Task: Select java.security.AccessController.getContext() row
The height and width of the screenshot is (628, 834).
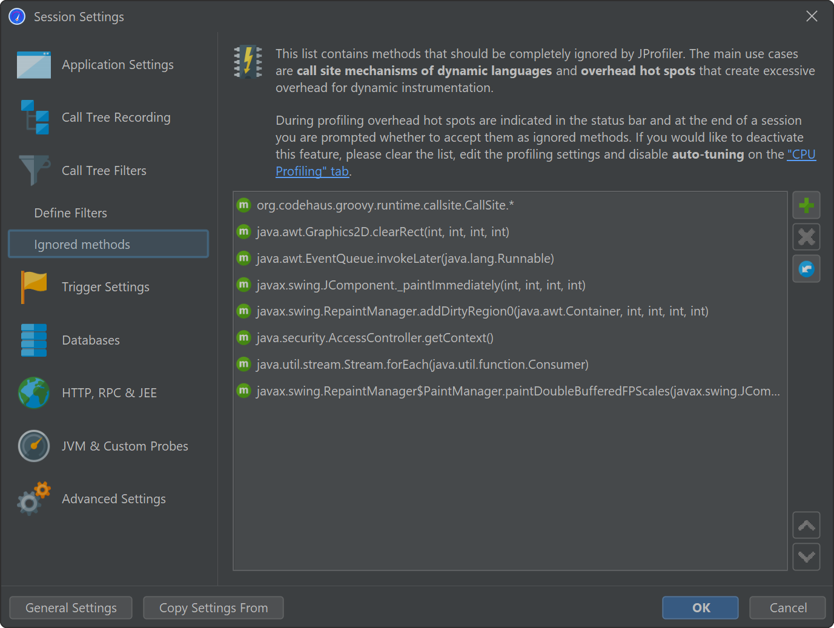Action: pyautogui.click(x=510, y=337)
